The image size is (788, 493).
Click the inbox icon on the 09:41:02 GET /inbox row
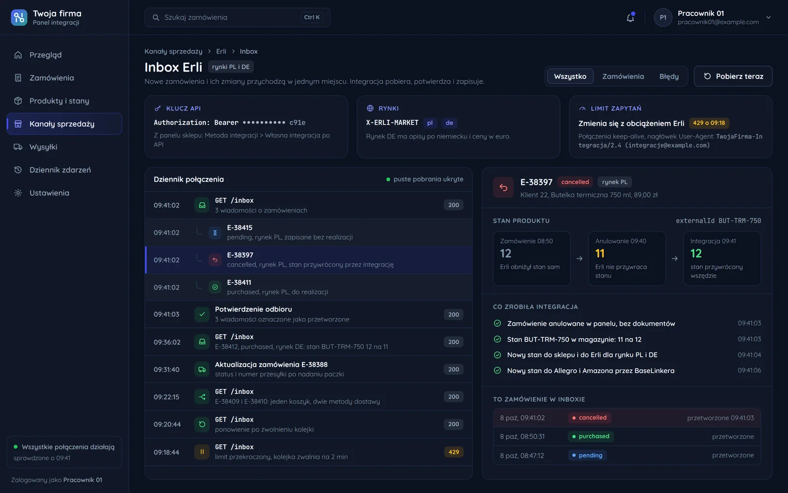tap(202, 205)
